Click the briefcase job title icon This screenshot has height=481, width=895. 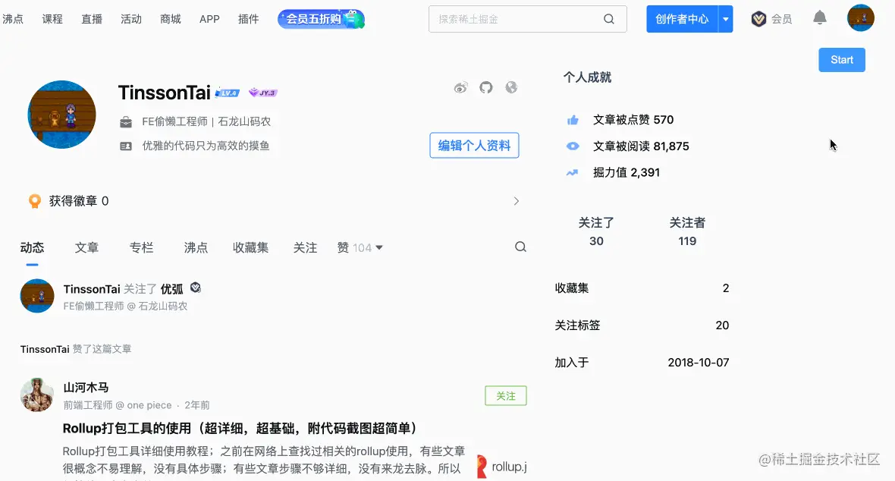(126, 121)
